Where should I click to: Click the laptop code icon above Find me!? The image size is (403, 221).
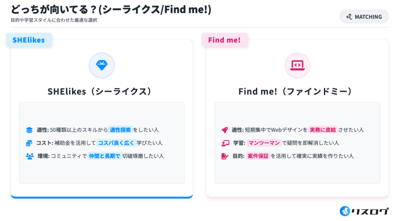pos(297,65)
